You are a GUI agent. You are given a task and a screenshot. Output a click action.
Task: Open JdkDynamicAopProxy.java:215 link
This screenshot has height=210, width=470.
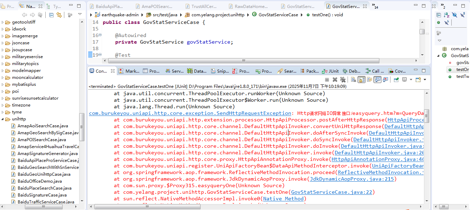coord(352,179)
